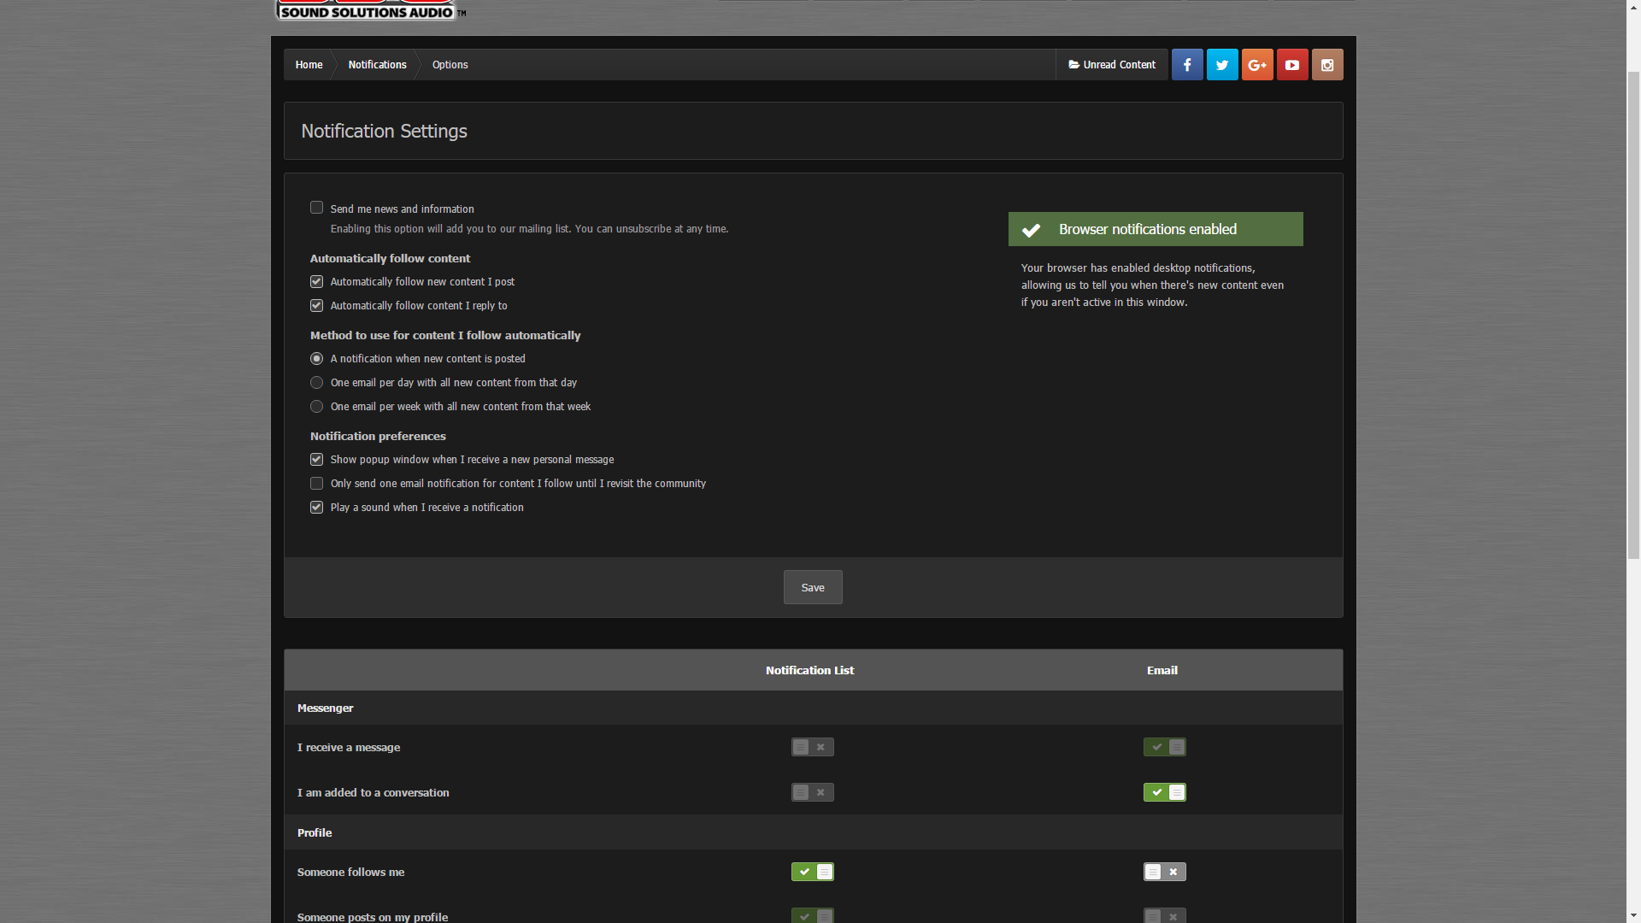Screen dimensions: 1641x923
Task: Click the Browser notifications enabled banner
Action: (1156, 229)
